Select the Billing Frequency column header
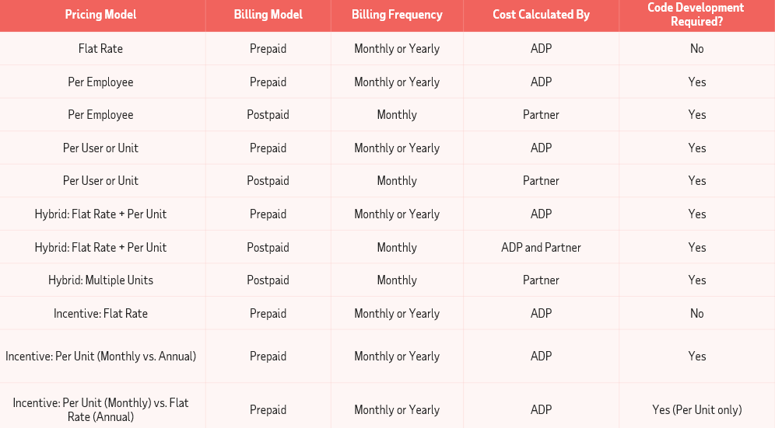Image resolution: width=775 pixels, height=428 pixels. click(397, 15)
